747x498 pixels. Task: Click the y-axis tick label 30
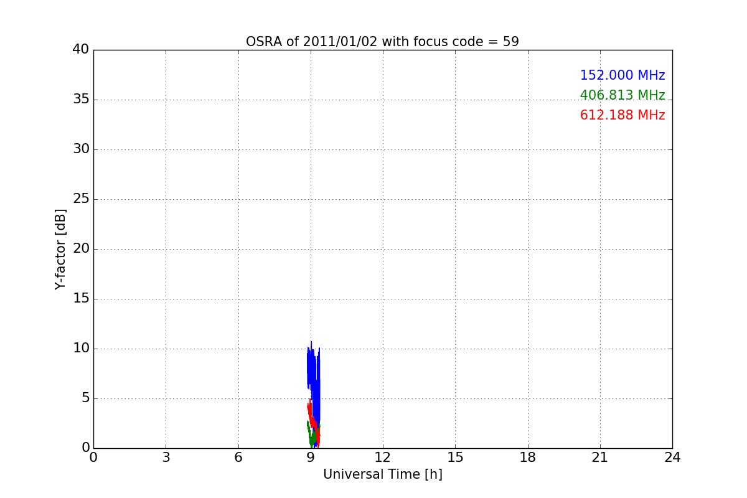click(x=81, y=149)
